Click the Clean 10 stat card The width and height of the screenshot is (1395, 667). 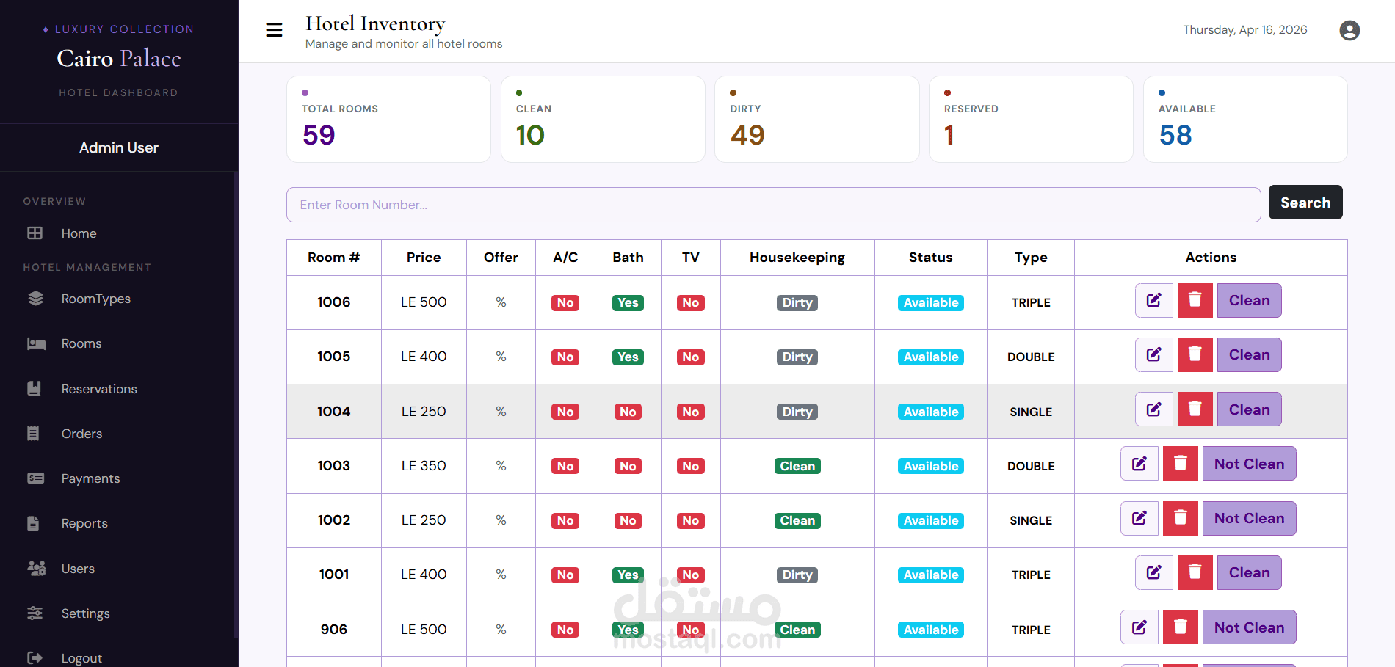pyautogui.click(x=603, y=120)
